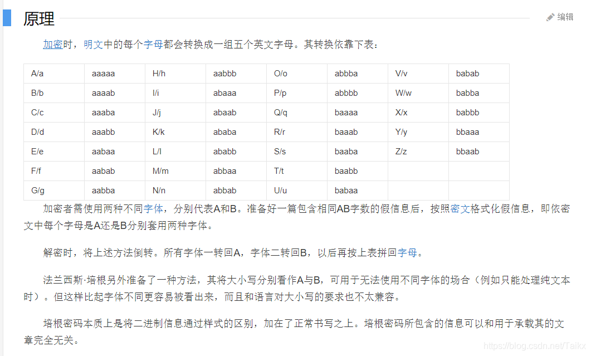Screen dimensions: 591x356
Task: Select table cell Z/z
Action: 418,152
